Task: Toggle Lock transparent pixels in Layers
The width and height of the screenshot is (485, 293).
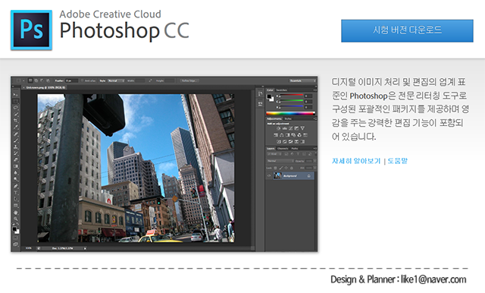Action: pos(275,168)
